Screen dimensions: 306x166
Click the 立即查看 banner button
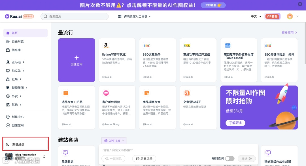(x=213, y=5)
